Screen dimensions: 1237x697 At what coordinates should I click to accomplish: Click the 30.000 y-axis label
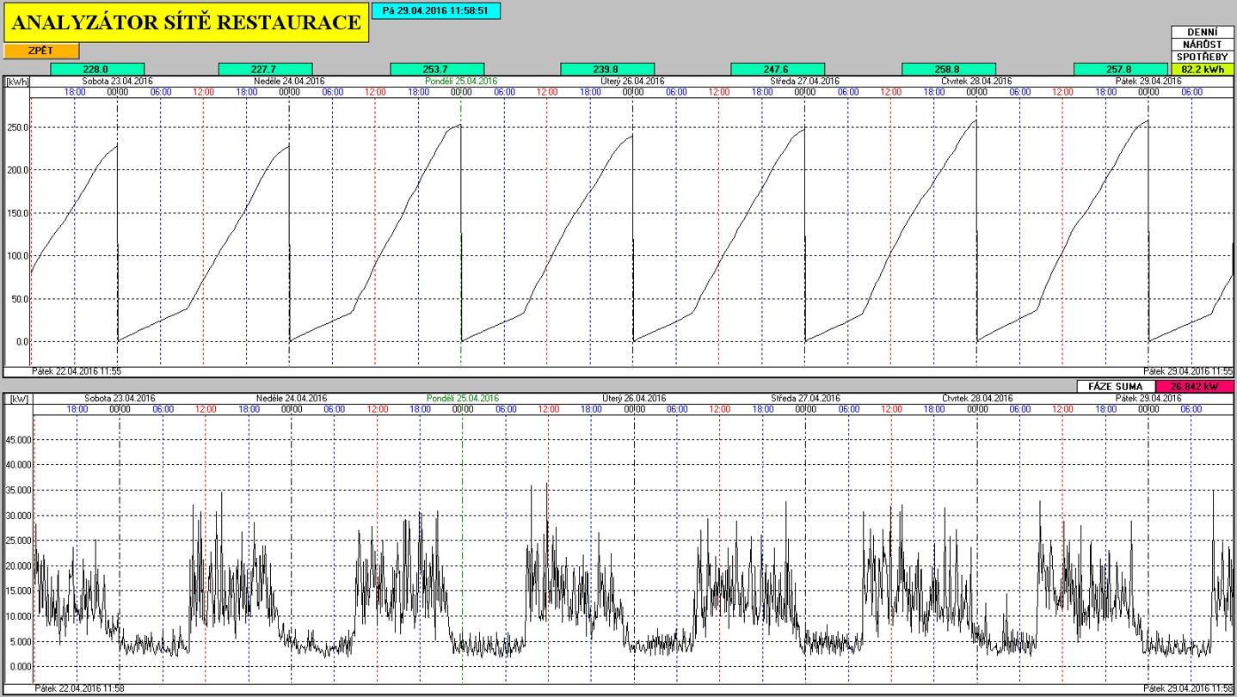(x=18, y=516)
